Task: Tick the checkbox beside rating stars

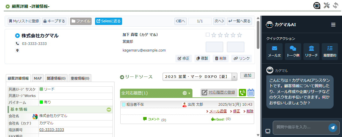Action: (x=208, y=35)
